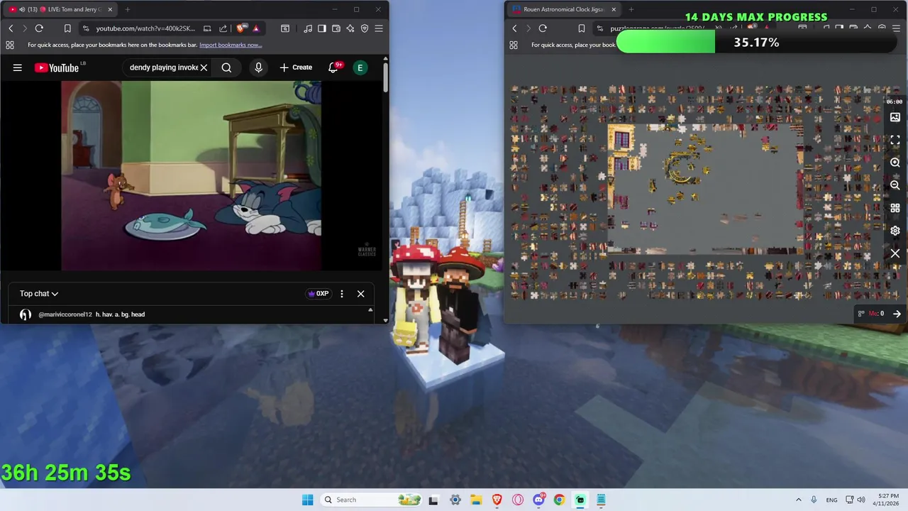Toggle the sidebar panel in YouTube window
The height and width of the screenshot is (511, 908).
(x=322, y=28)
